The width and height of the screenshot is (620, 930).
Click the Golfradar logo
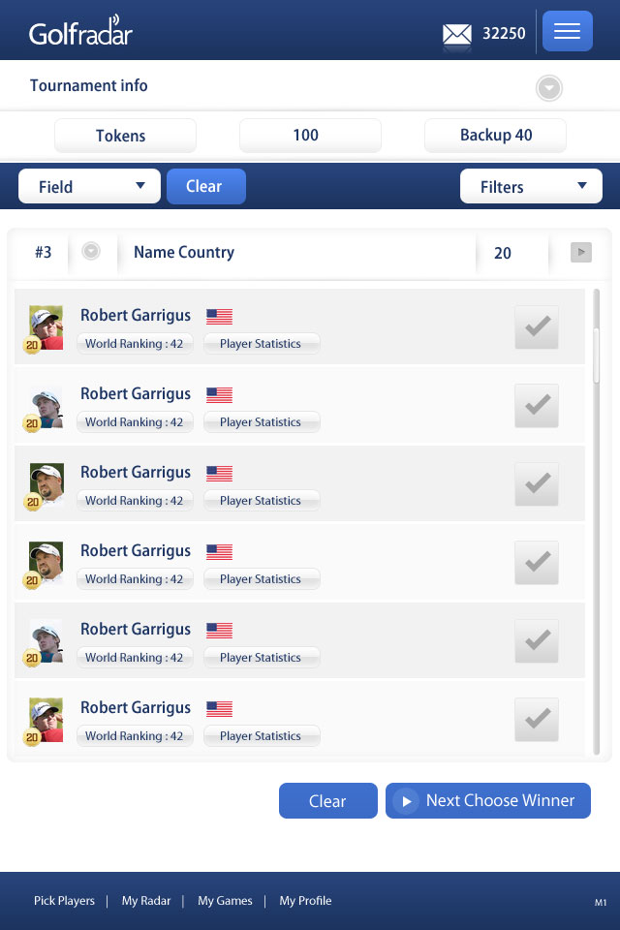pos(80,32)
